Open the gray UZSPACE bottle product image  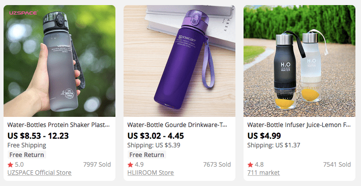click(59, 61)
